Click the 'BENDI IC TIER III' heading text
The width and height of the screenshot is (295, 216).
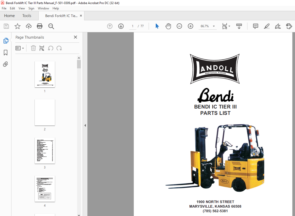click(215, 107)
